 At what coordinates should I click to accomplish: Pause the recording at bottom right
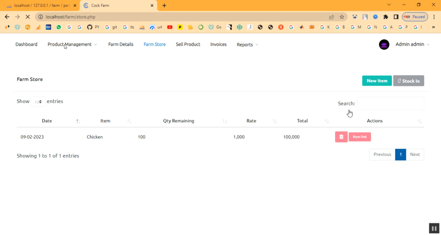[434, 228]
